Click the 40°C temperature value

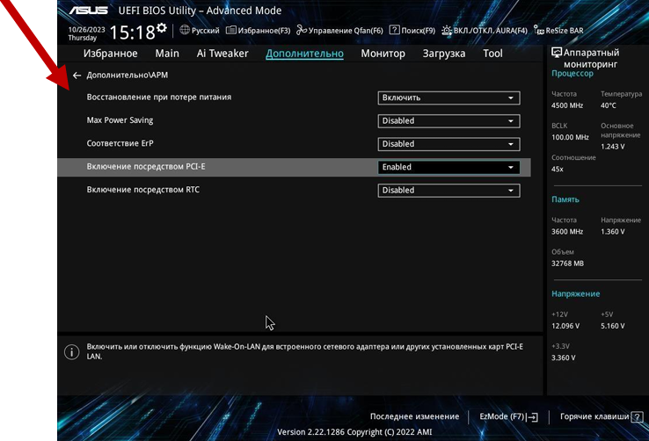point(608,105)
